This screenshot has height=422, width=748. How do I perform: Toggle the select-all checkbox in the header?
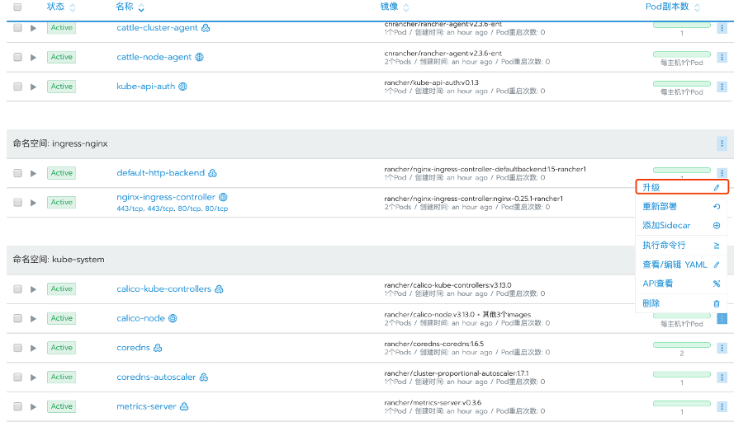[17, 7]
